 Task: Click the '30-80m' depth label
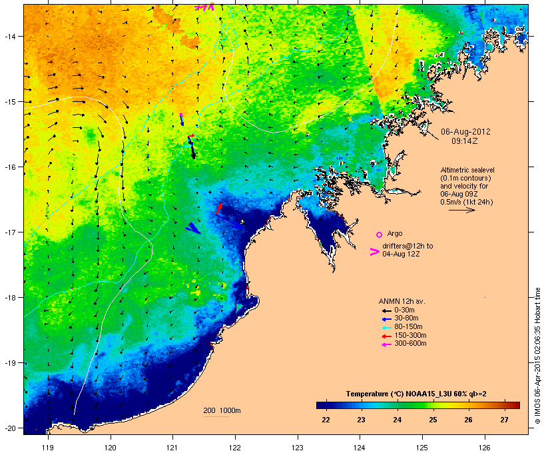click(406, 318)
